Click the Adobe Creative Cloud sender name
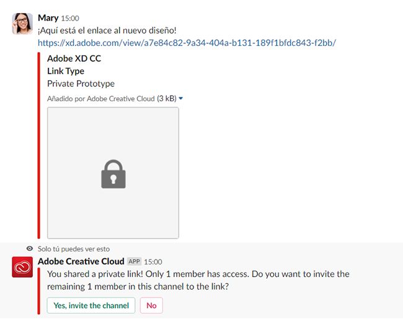This screenshot has width=403, height=326. pyautogui.click(x=81, y=261)
